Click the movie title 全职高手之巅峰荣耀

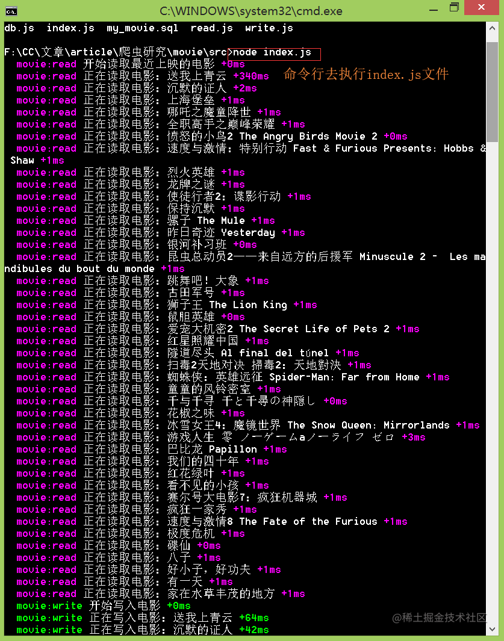[x=221, y=124]
